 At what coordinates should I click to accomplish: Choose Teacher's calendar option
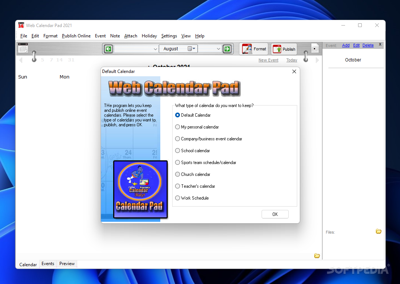tap(195, 186)
